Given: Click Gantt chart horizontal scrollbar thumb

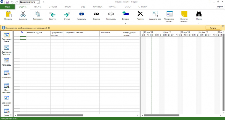Looking at the screenshot, I should [x=162, y=115].
